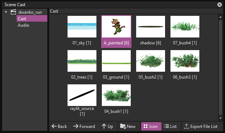225x133 pixels.
Task: Collapse the dwanko_run scene tree node
Action: pyautogui.click(x=6, y=12)
